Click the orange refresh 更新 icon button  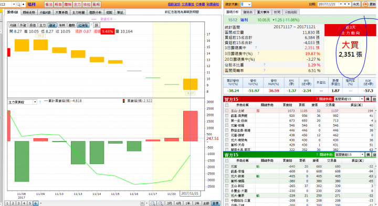point(369,4)
